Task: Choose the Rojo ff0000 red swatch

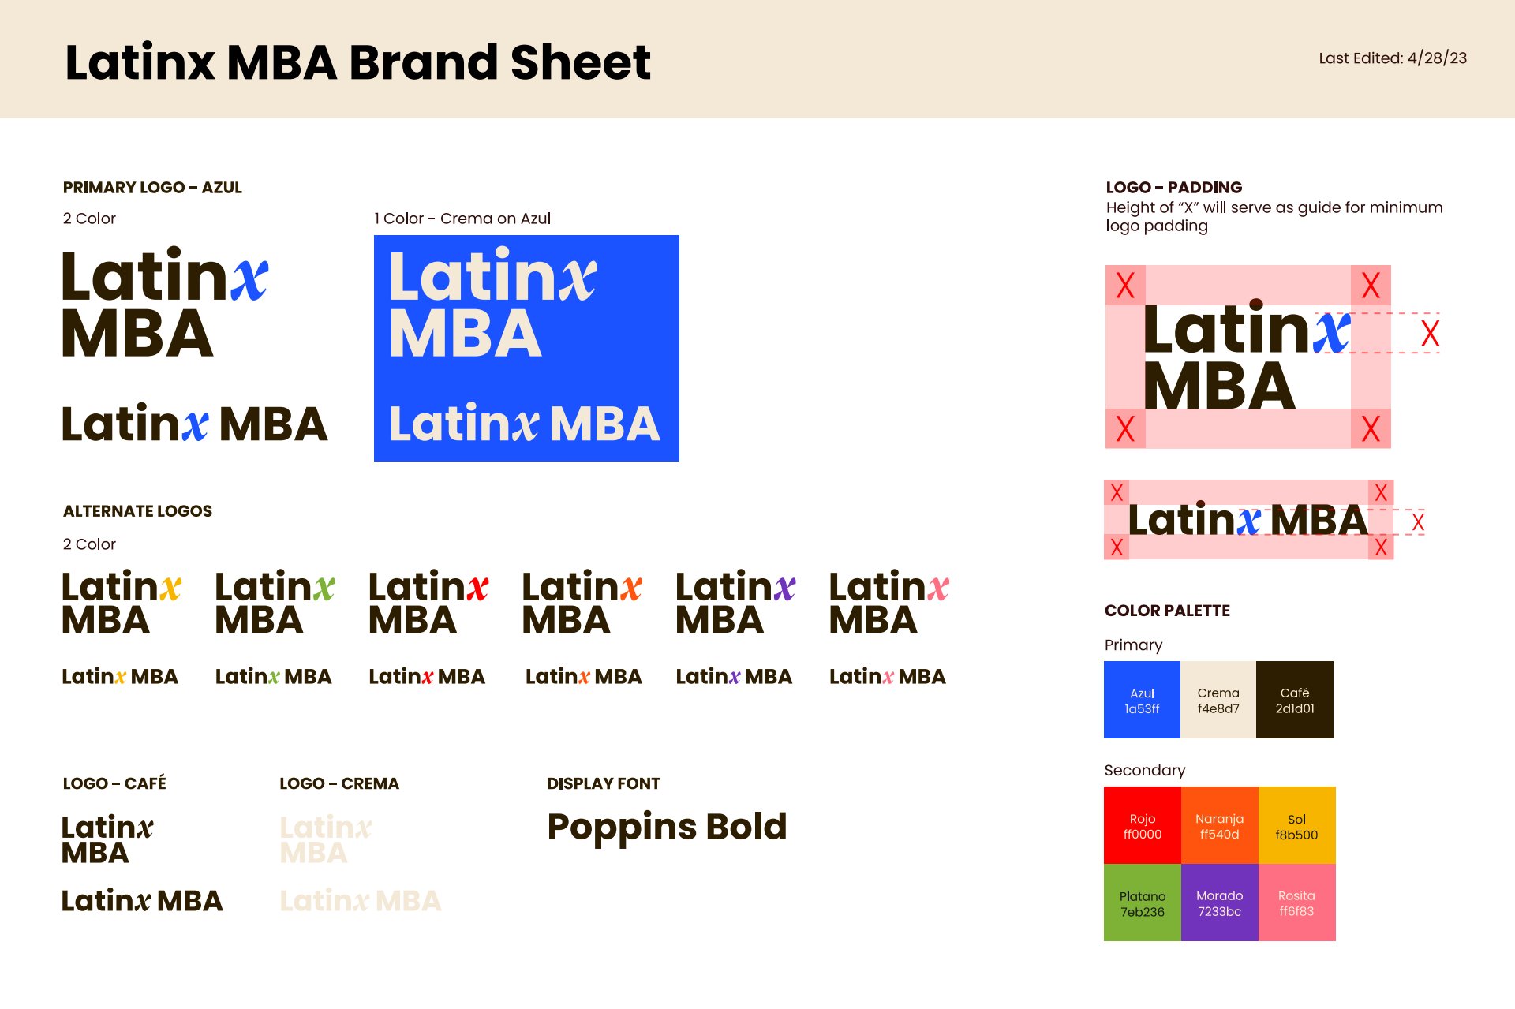Action: [x=1142, y=825]
